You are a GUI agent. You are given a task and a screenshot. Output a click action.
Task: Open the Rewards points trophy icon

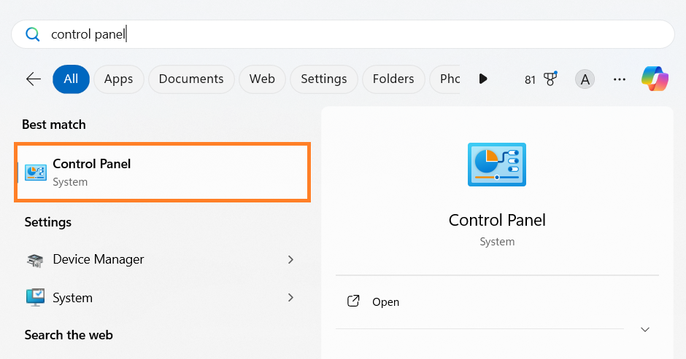point(550,79)
